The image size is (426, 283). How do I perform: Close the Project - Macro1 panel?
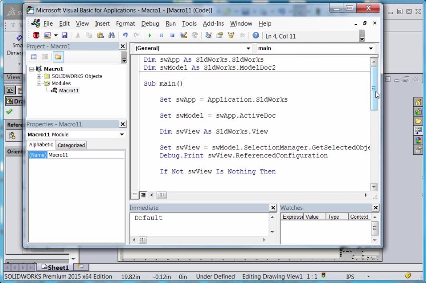click(x=123, y=46)
